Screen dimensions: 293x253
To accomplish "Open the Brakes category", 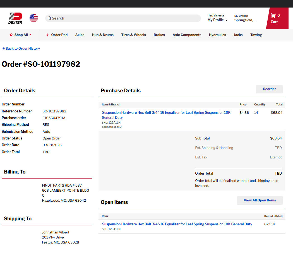I will coord(159,35).
